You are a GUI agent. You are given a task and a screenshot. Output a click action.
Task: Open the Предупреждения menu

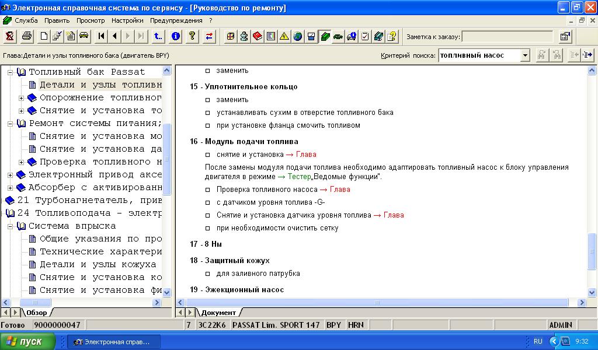(176, 20)
